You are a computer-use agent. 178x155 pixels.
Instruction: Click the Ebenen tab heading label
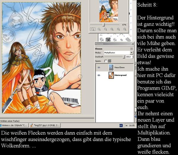point(98,49)
